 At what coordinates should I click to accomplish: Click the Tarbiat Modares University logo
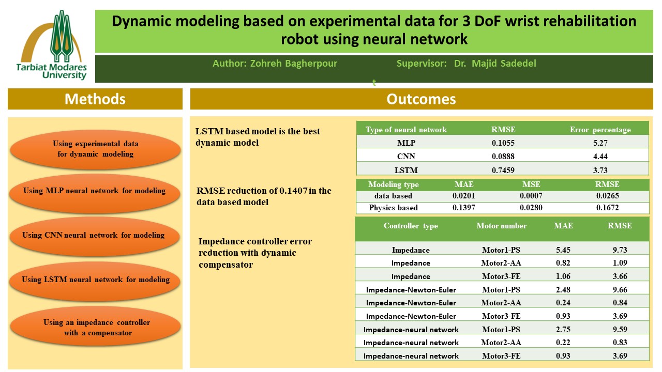[52, 45]
